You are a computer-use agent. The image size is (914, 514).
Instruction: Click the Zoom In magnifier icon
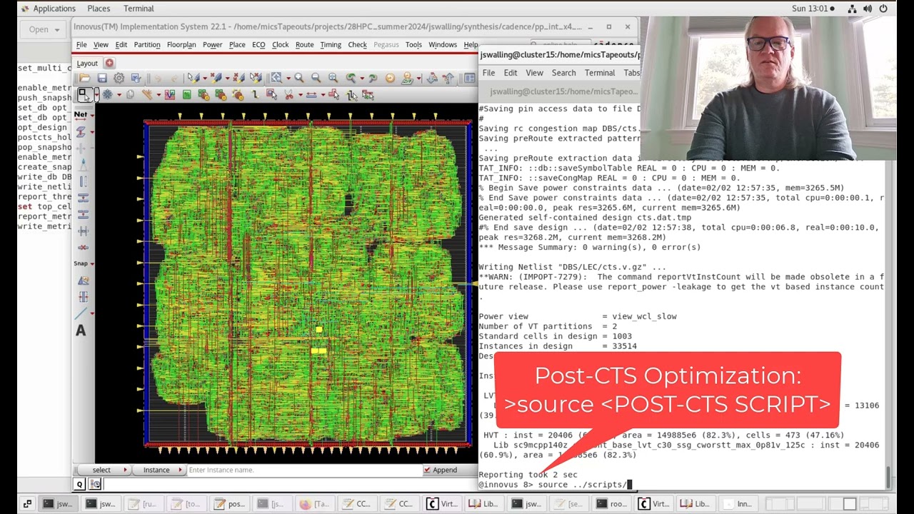[298, 78]
